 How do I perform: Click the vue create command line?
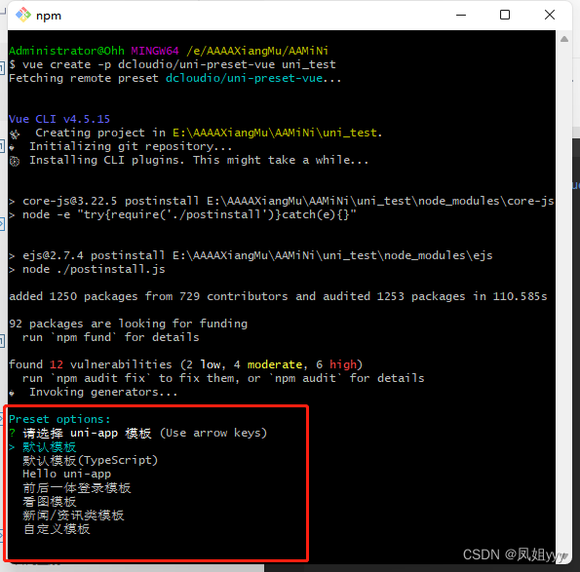(x=173, y=64)
